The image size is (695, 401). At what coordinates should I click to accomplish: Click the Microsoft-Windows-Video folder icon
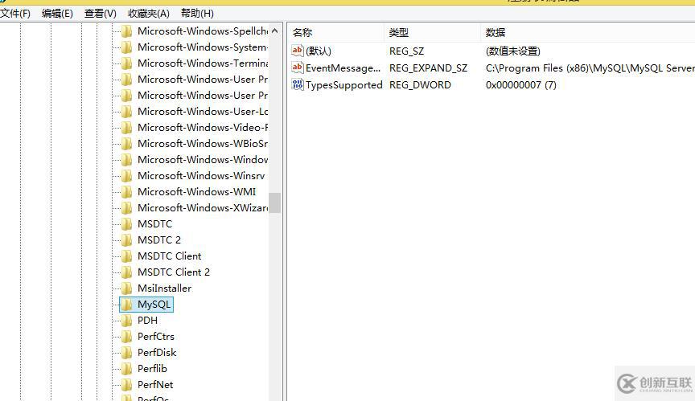point(127,128)
